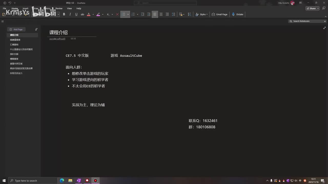Viewport: 328px width, 184px height.
Task: Click the Email Page button
Action: 220,14
